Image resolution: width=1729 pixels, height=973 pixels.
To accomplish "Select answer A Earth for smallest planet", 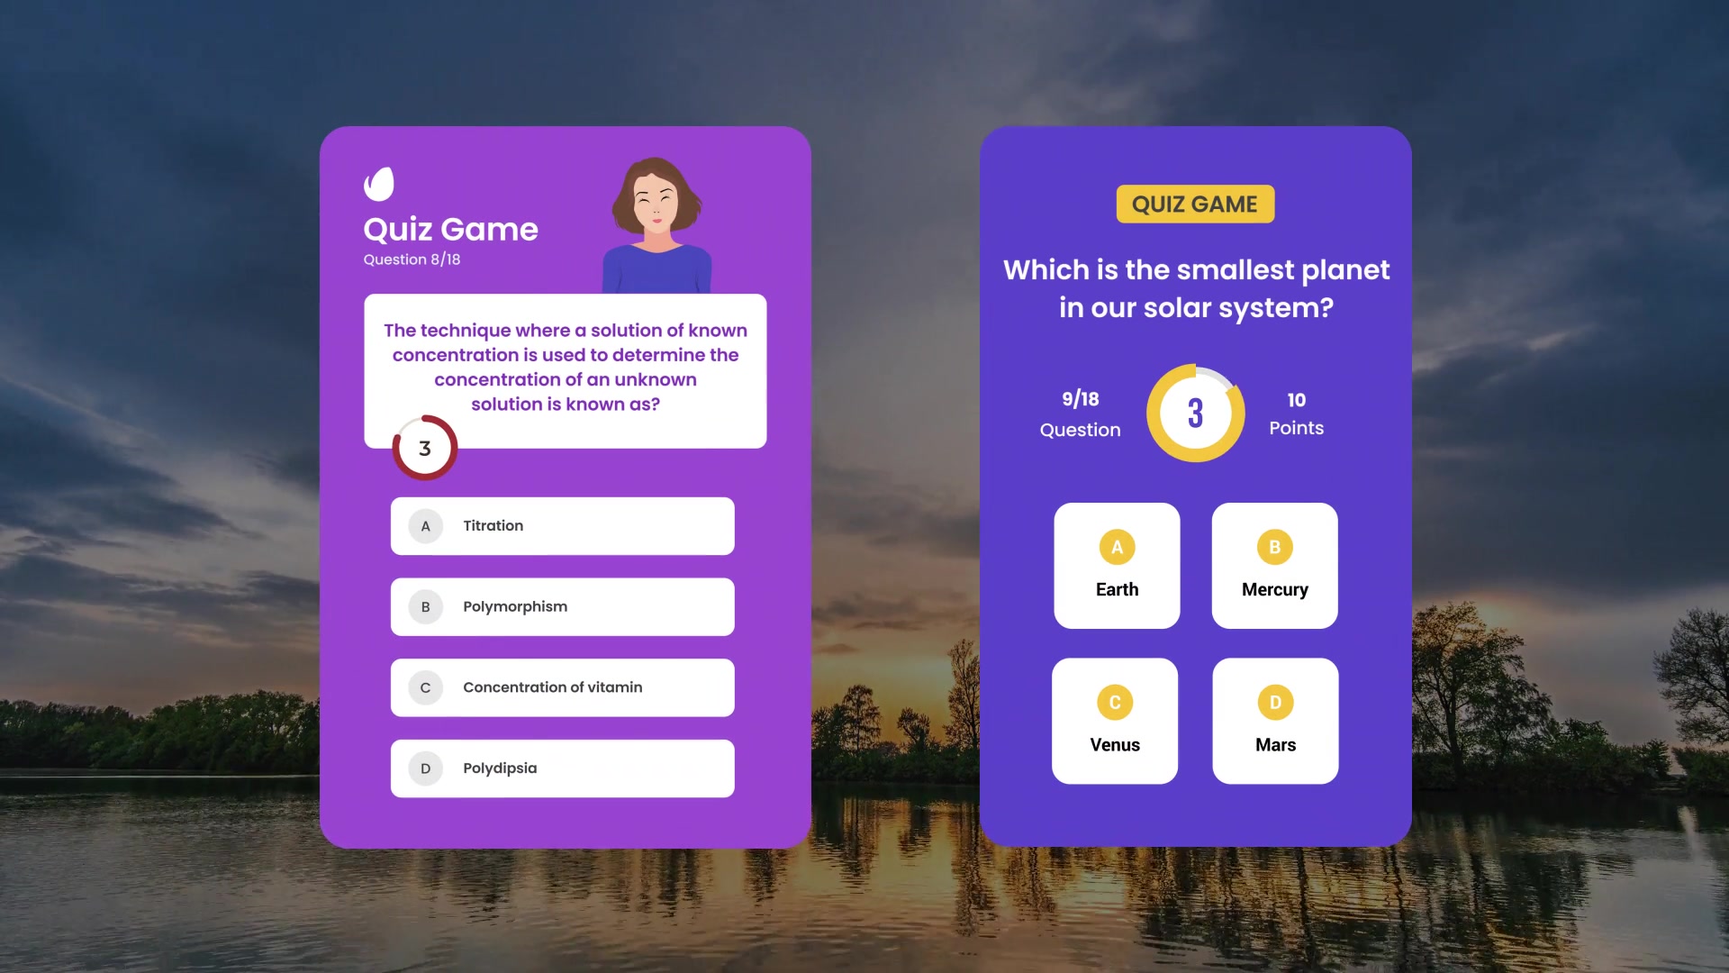I will point(1115,566).
